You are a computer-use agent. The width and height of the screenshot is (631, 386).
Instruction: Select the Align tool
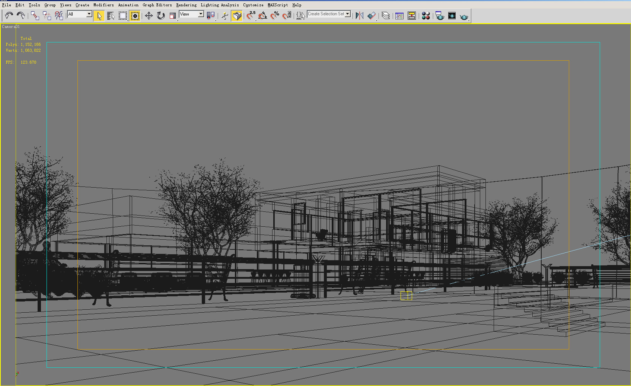pyautogui.click(x=371, y=16)
